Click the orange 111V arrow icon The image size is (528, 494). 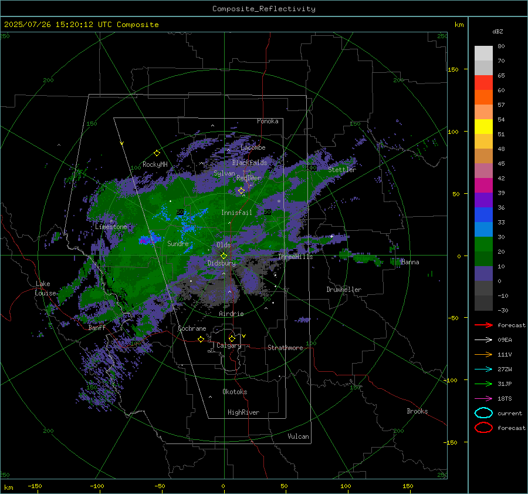(483, 354)
